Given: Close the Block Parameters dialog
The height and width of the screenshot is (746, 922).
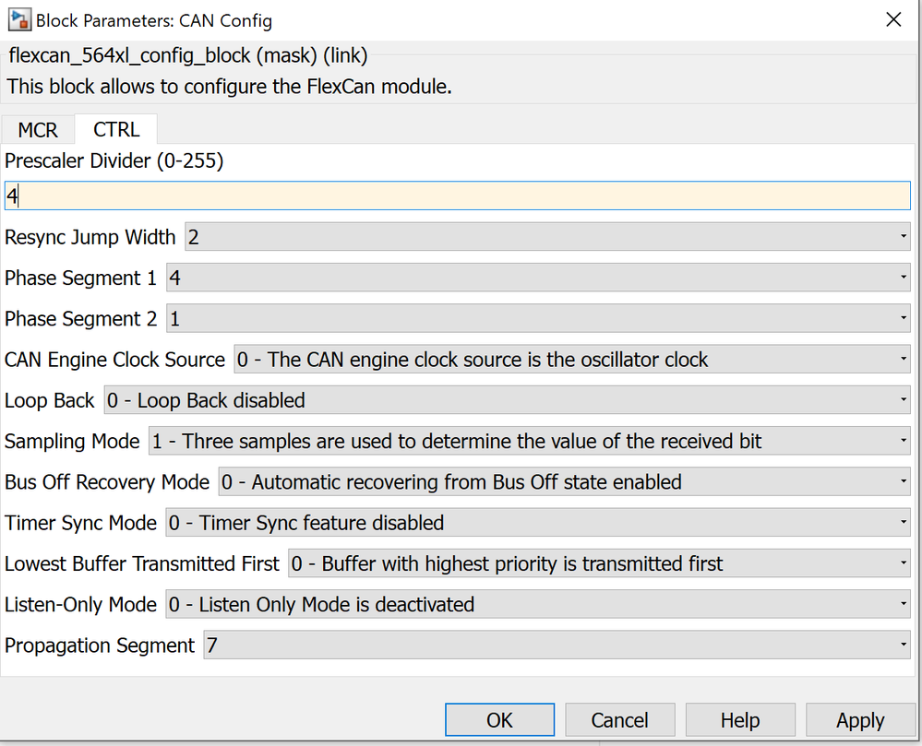Looking at the screenshot, I should (x=892, y=18).
